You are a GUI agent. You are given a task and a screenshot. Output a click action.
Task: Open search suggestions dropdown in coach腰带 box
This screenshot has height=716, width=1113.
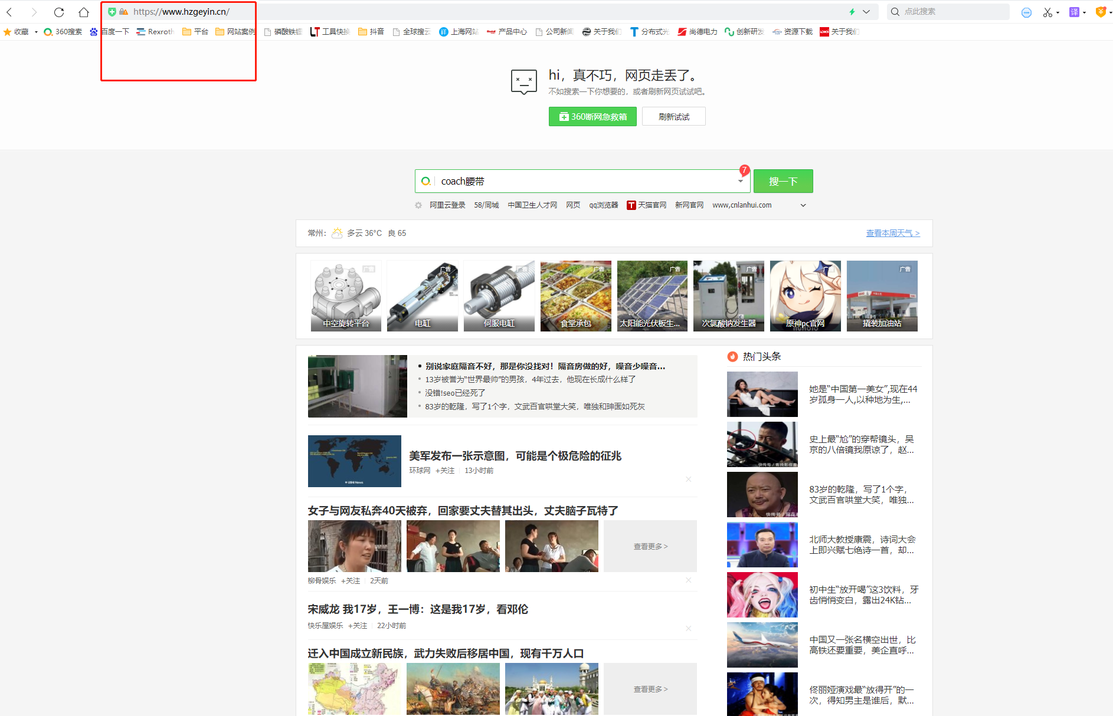741,182
